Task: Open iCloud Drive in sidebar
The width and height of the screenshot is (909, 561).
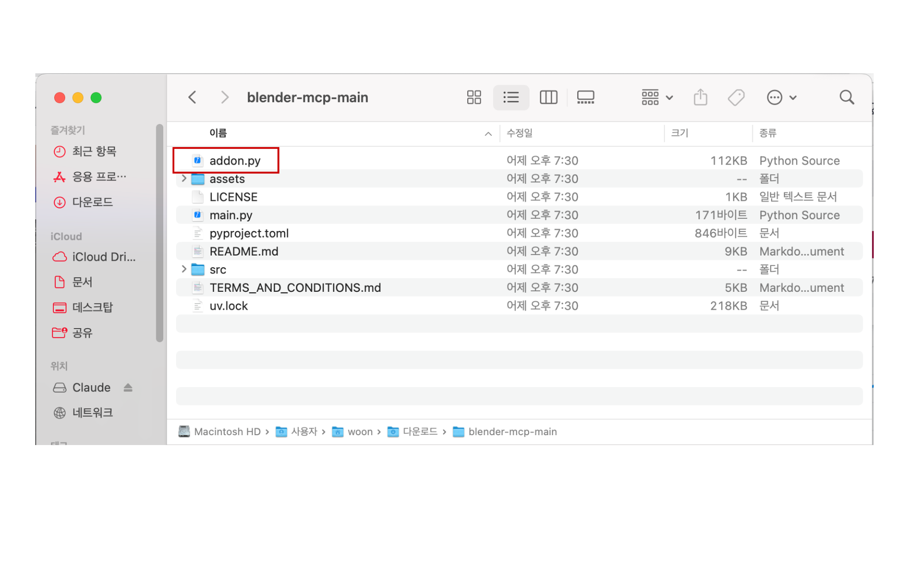Action: (103, 257)
